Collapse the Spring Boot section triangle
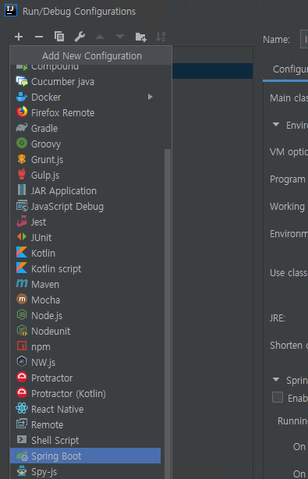308x479 pixels. tap(276, 379)
